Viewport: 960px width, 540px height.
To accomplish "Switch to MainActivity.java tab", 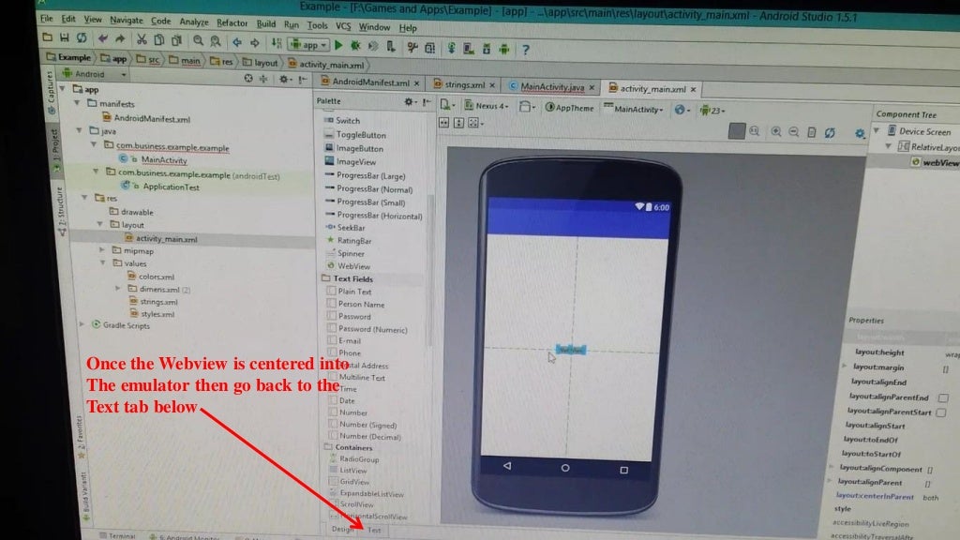I will (551, 87).
